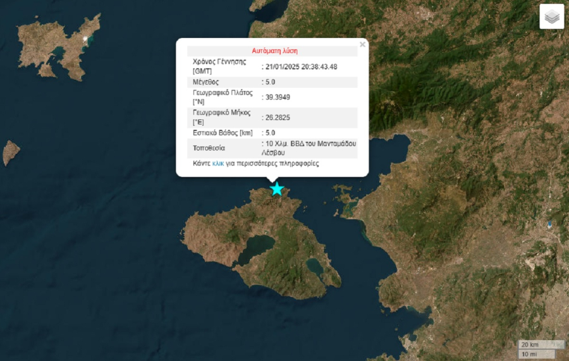Click the '10 mi' scale bar
This screenshot has width=569, height=361.
point(529,353)
